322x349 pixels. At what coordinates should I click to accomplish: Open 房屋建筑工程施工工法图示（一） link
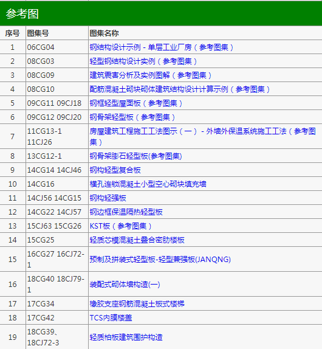202,136
